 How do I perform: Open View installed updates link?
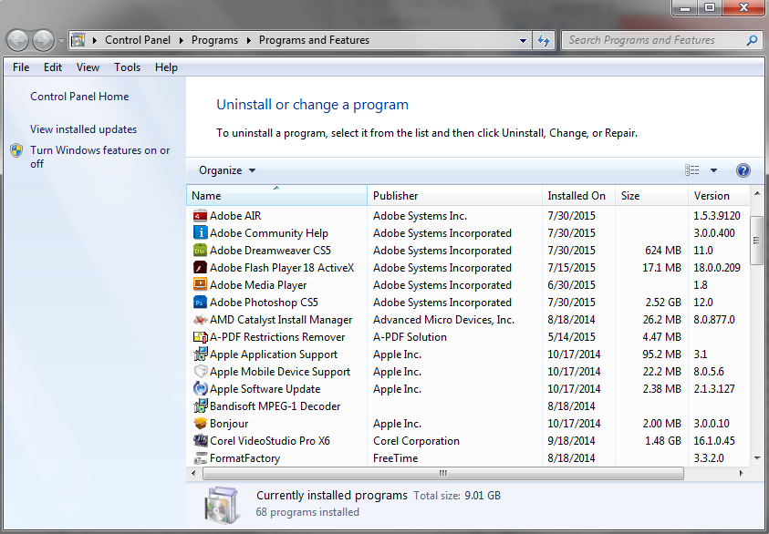click(83, 129)
